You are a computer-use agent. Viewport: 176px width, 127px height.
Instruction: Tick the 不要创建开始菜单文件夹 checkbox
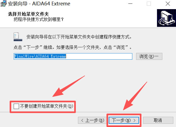16,106
